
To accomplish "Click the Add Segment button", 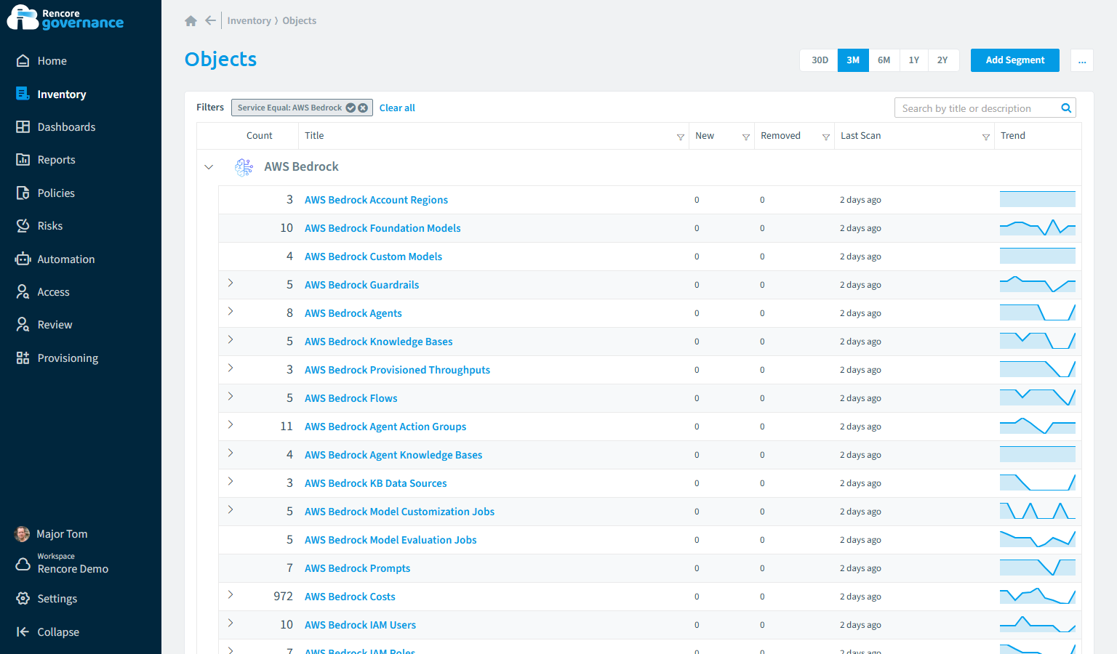I will coord(1015,60).
